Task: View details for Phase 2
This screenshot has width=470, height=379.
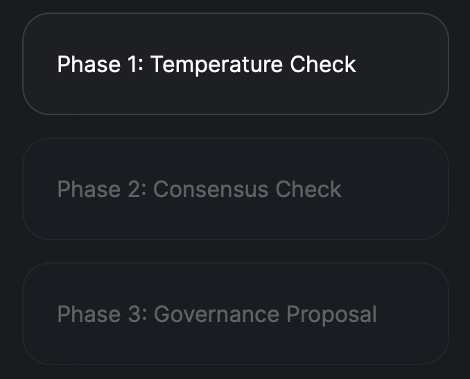Action: (236, 189)
